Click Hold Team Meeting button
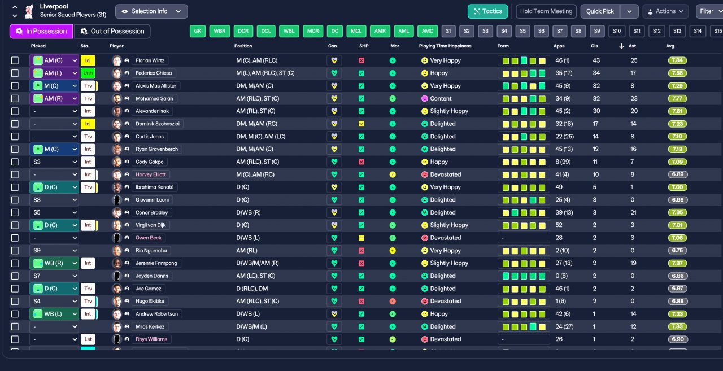The height and width of the screenshot is (371, 723). coord(546,11)
